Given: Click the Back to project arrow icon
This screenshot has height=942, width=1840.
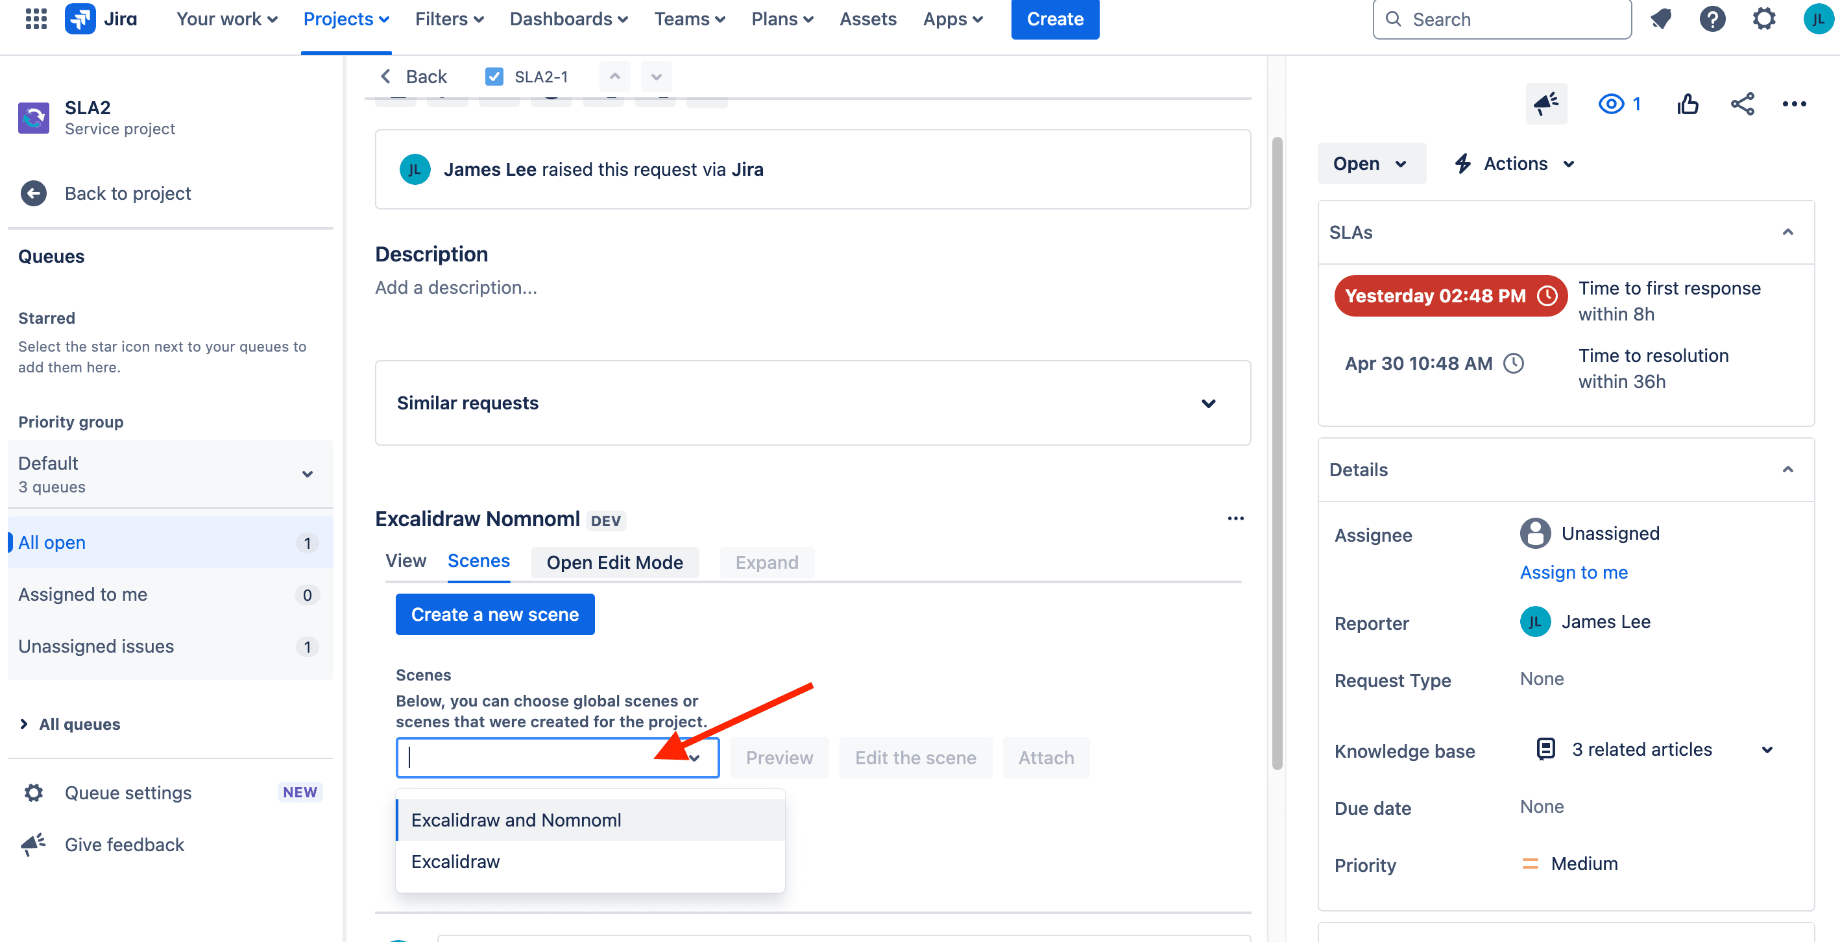Looking at the screenshot, I should tap(34, 193).
